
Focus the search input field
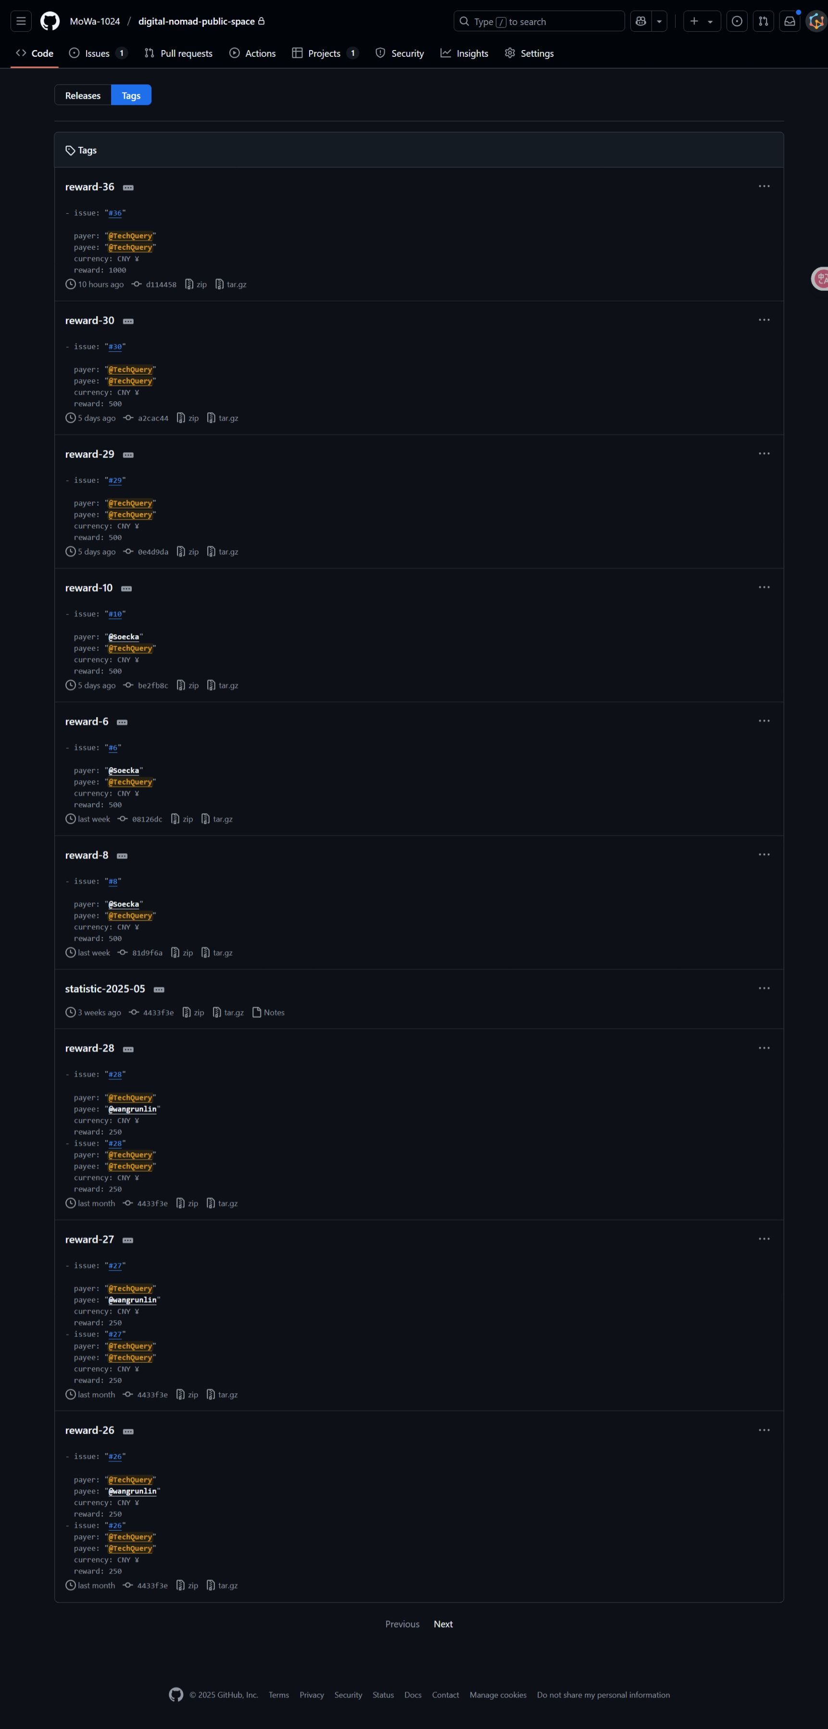tap(539, 22)
